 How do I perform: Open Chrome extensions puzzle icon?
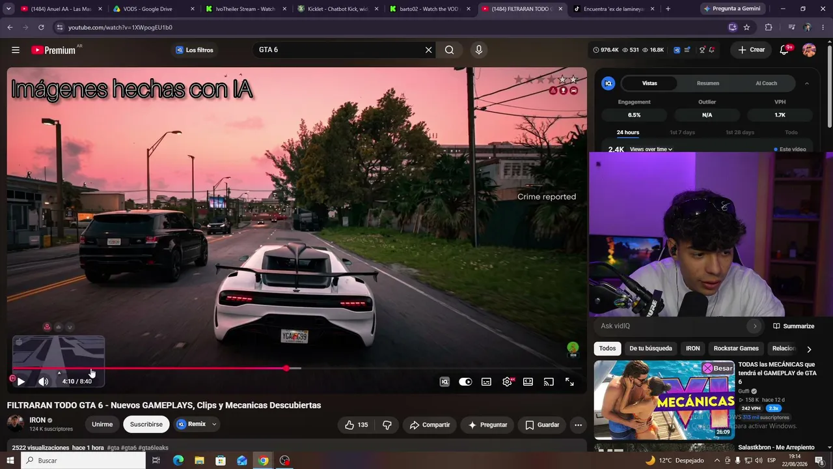tap(769, 27)
